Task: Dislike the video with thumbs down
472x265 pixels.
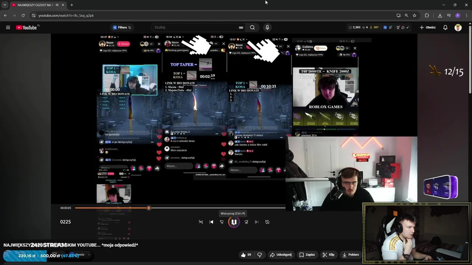Action: [260, 255]
